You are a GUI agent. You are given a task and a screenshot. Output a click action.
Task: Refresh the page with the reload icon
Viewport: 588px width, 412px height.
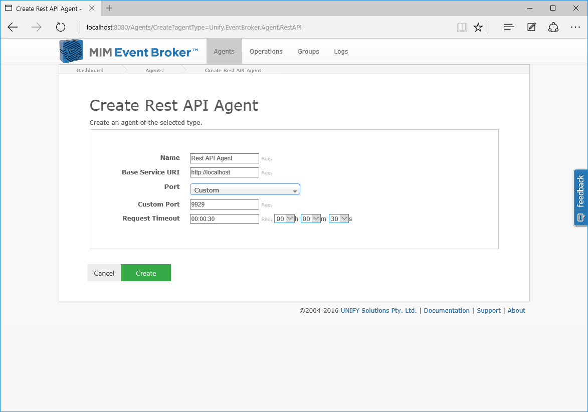coord(60,27)
